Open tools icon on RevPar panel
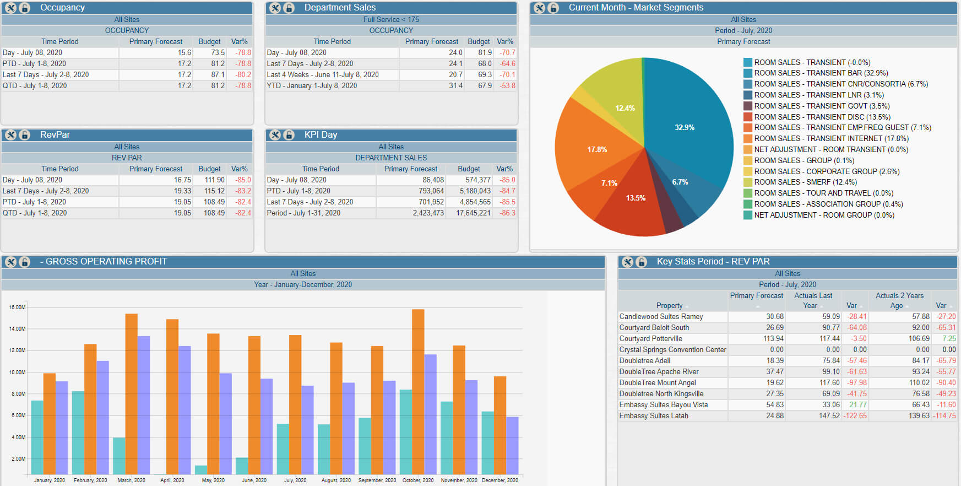This screenshot has width=961, height=486. (10, 135)
